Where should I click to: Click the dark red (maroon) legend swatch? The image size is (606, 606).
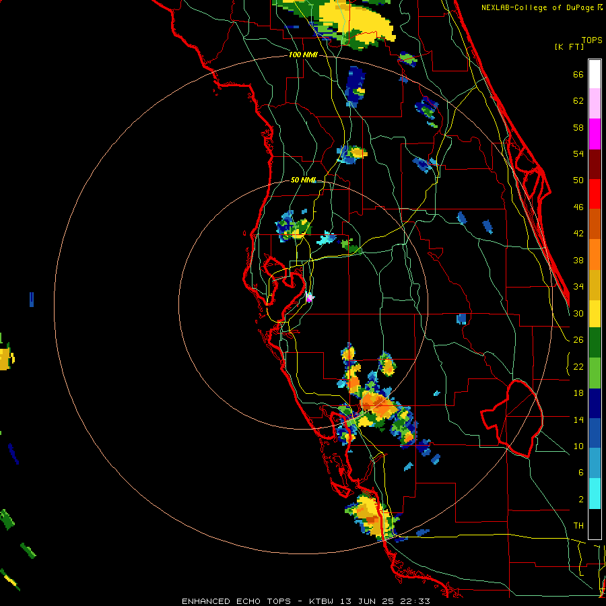click(x=595, y=164)
